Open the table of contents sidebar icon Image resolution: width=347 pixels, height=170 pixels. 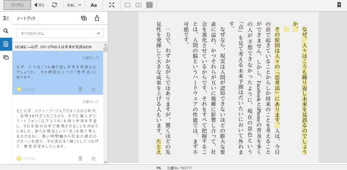coord(6,18)
